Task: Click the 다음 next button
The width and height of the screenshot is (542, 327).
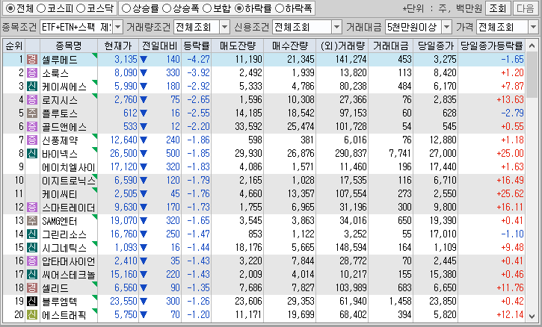Action: [x=526, y=8]
